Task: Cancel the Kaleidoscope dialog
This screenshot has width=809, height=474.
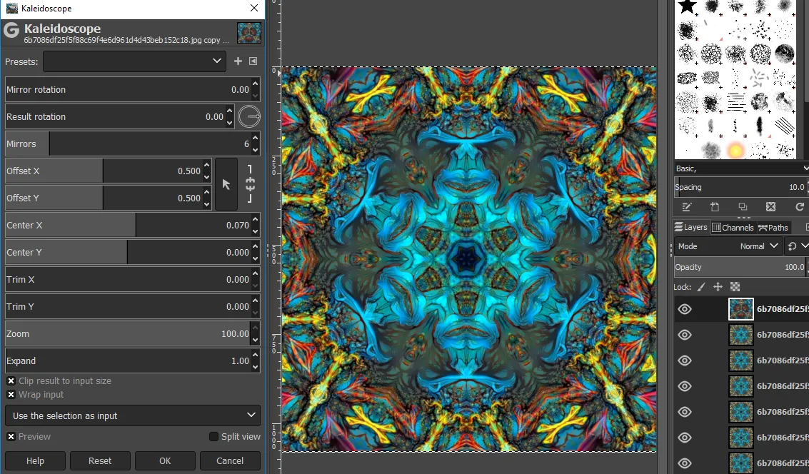Action: (230, 461)
